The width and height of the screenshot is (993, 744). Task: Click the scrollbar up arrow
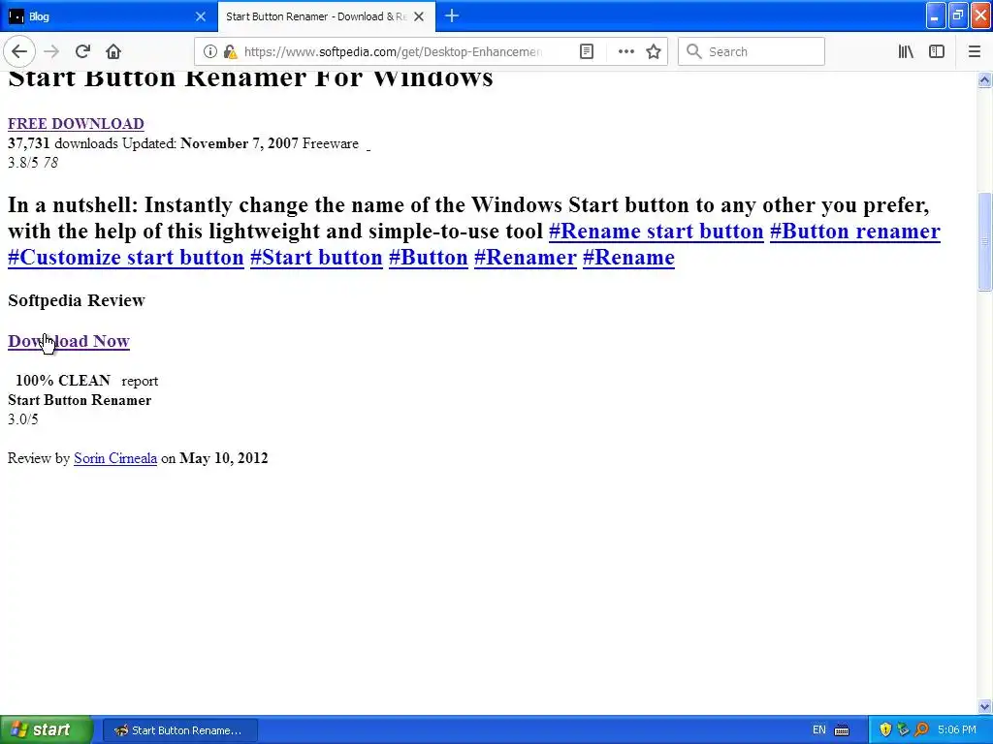tap(985, 79)
